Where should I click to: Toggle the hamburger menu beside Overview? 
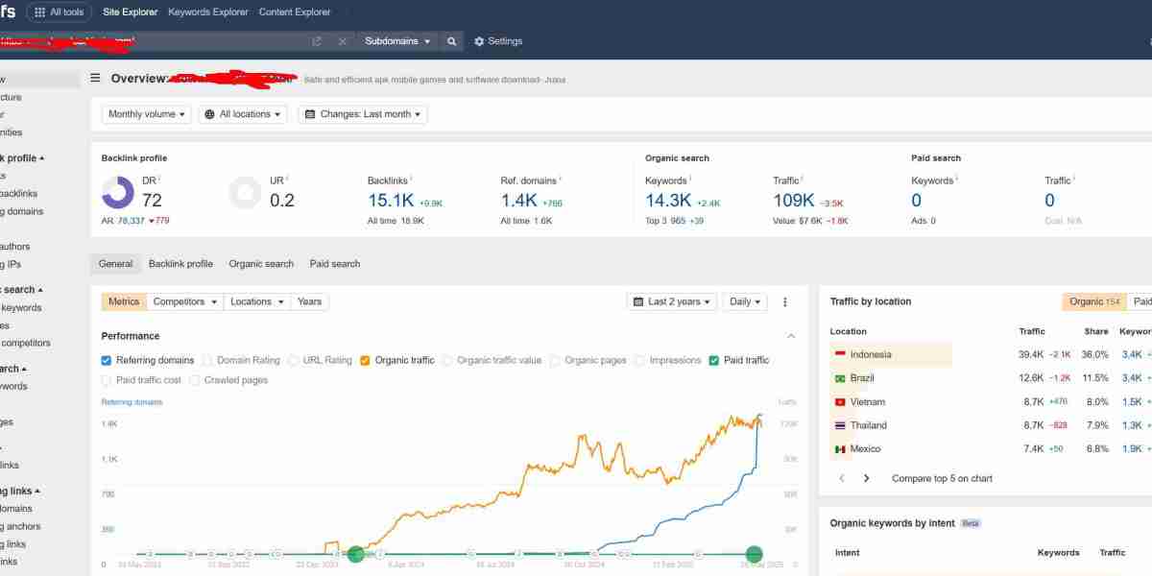95,79
